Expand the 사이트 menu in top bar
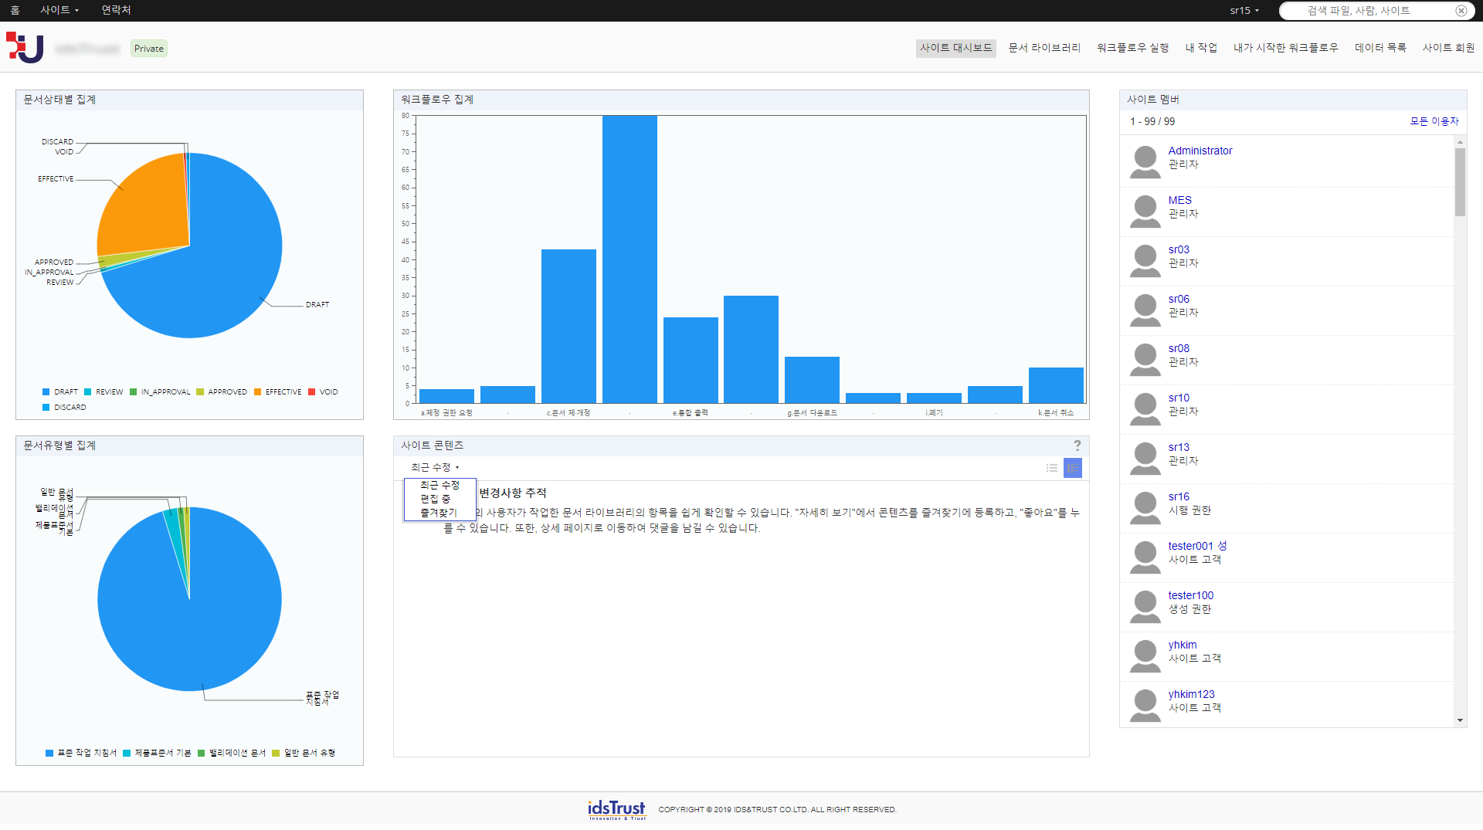1483x830 pixels. point(59,10)
